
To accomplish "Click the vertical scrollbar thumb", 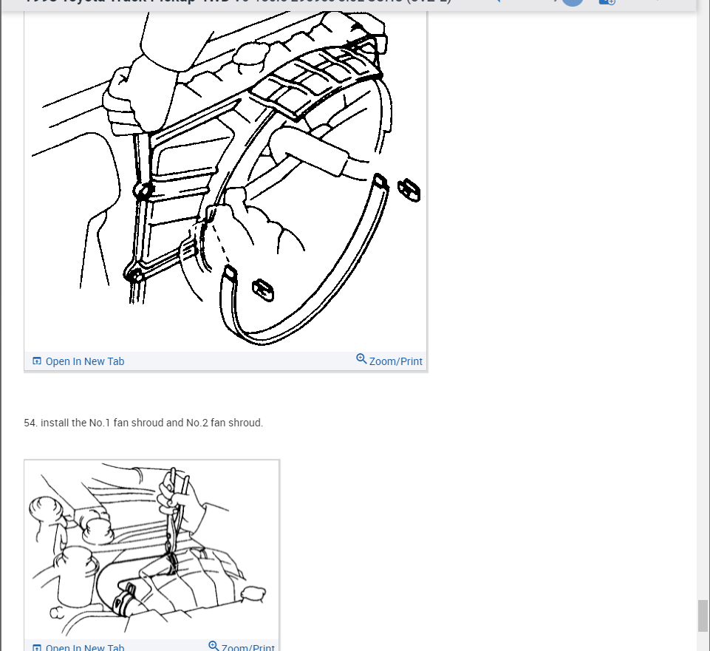I will (703, 616).
